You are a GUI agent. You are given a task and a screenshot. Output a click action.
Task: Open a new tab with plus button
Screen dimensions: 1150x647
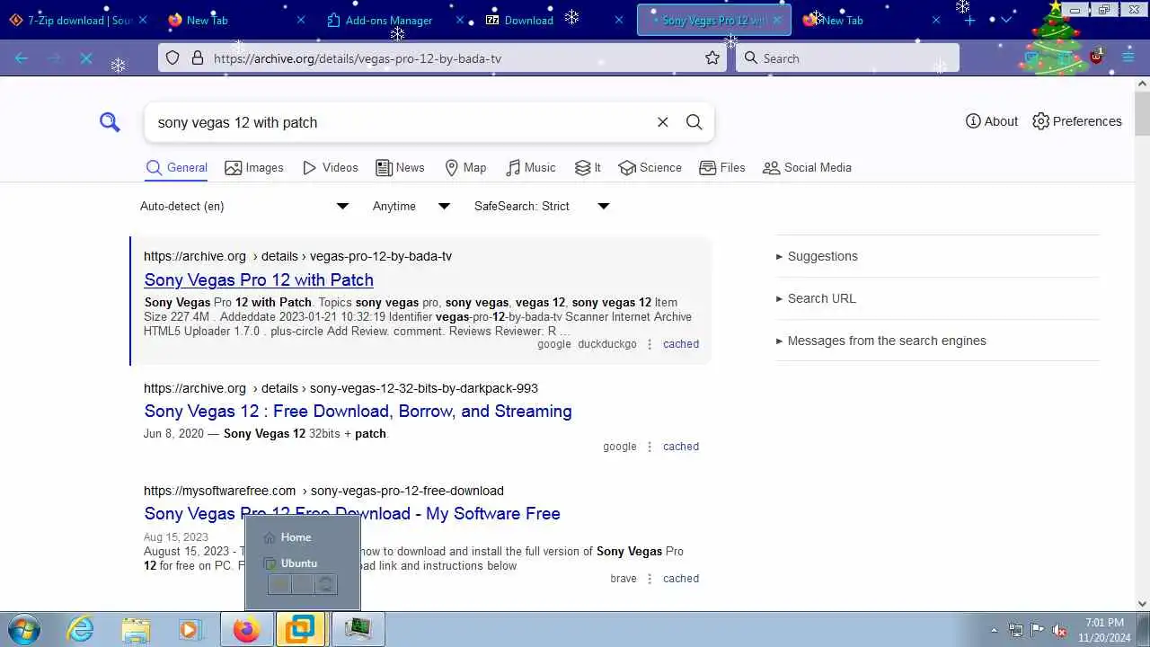tap(969, 20)
